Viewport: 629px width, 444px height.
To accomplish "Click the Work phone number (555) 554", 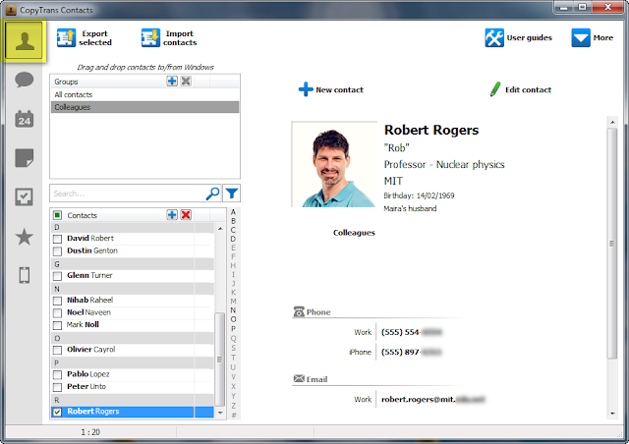I will pos(411,332).
